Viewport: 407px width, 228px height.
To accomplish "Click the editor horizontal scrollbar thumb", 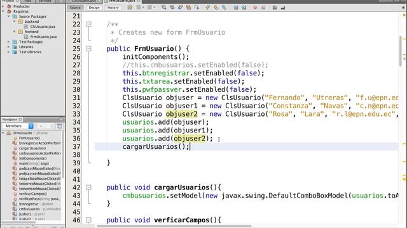I will coord(174,226).
